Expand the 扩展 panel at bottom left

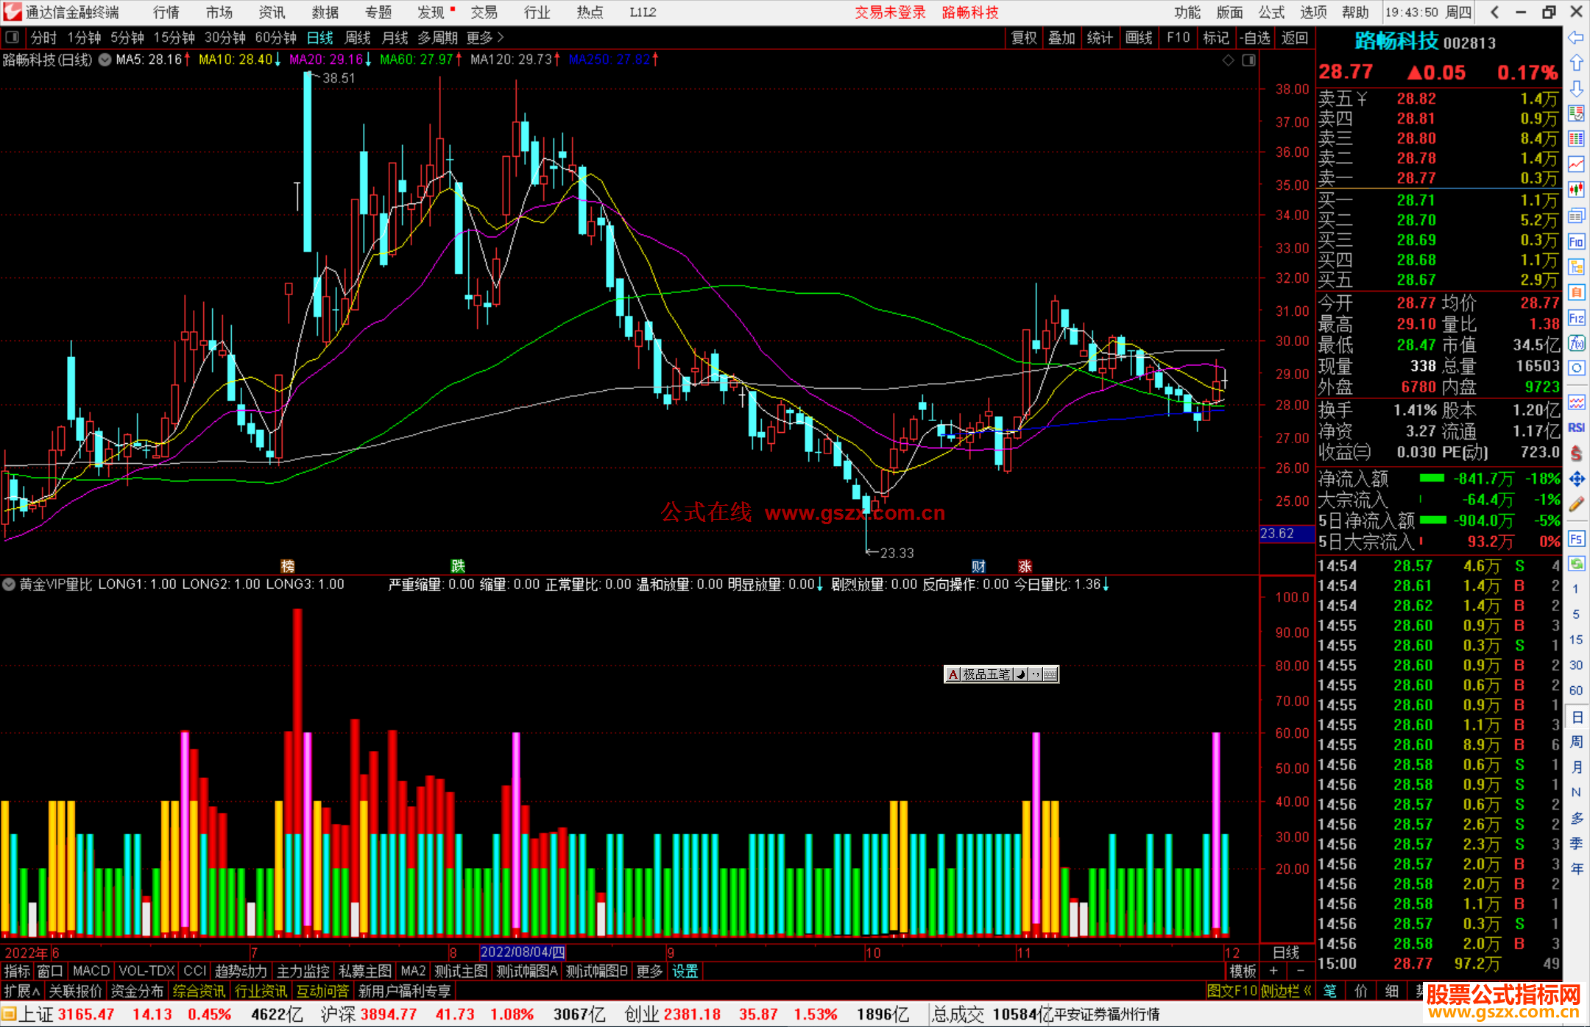21,991
